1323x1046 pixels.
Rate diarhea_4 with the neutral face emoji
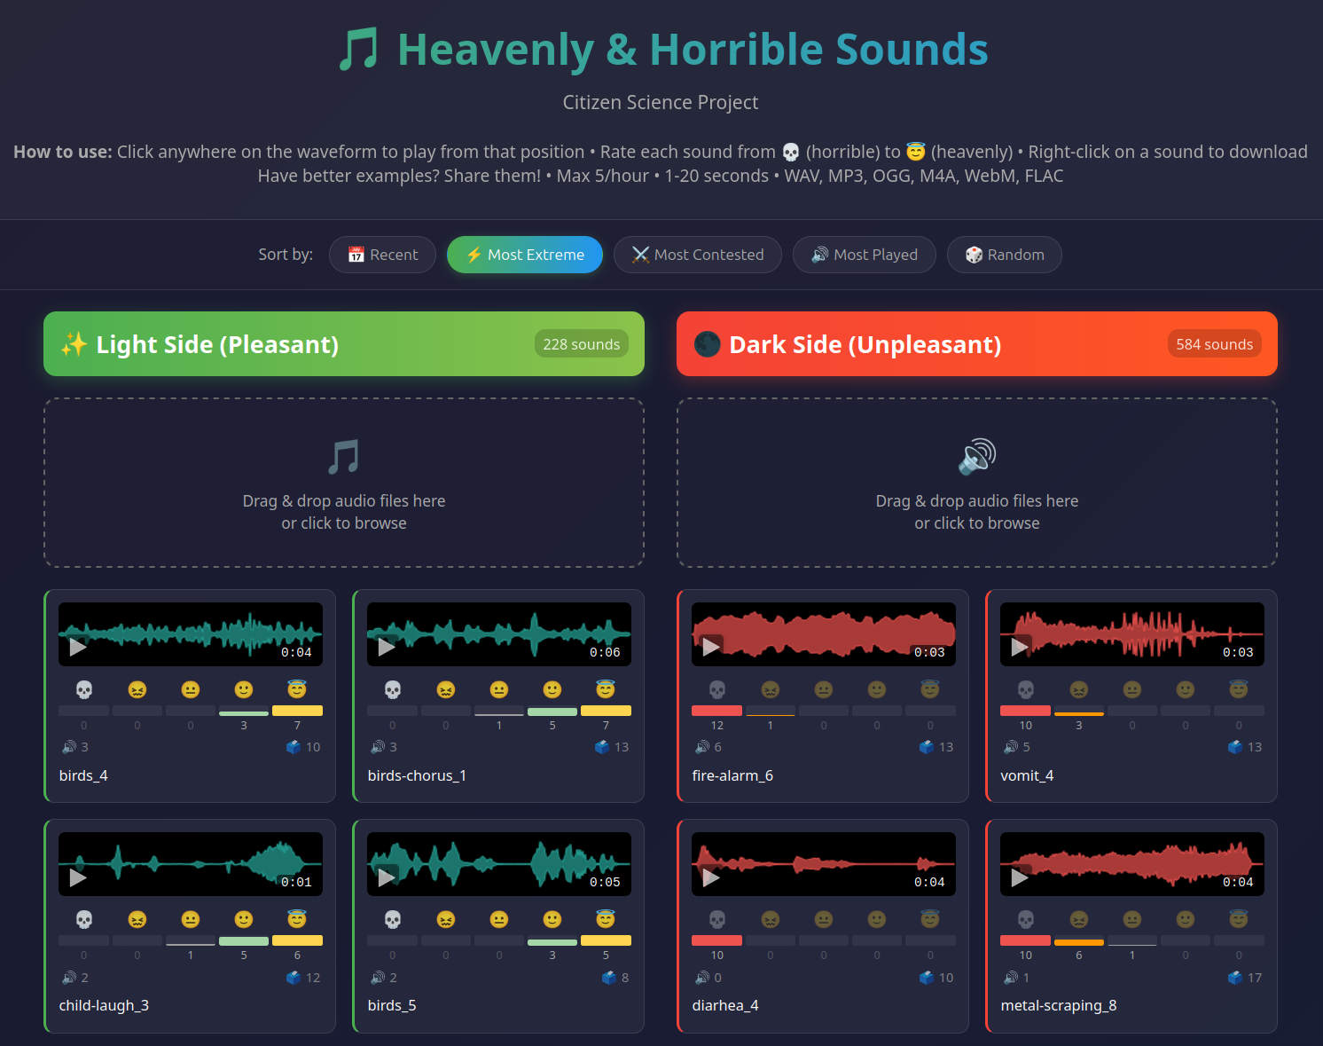pos(824,919)
